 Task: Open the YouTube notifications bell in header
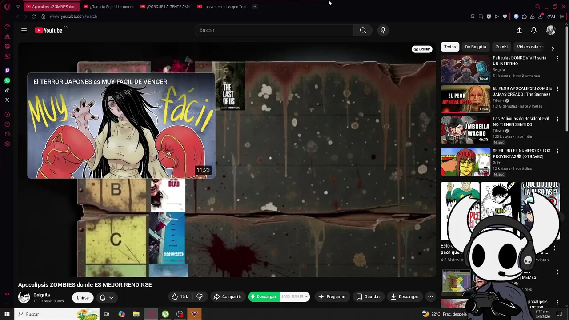click(x=533, y=30)
